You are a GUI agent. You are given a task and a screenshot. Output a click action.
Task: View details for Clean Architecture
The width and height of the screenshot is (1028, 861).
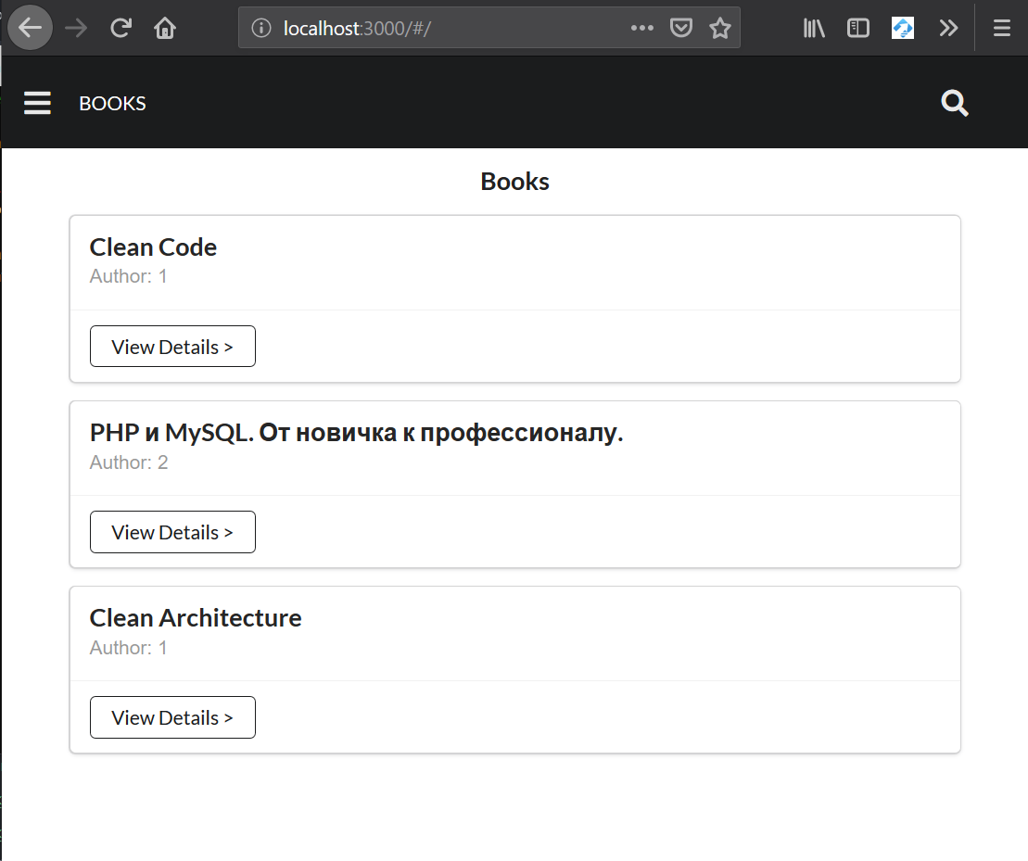[x=172, y=717]
